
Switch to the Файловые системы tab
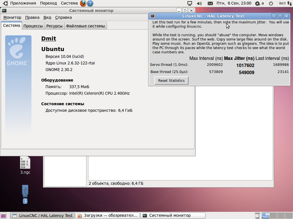[85, 26]
